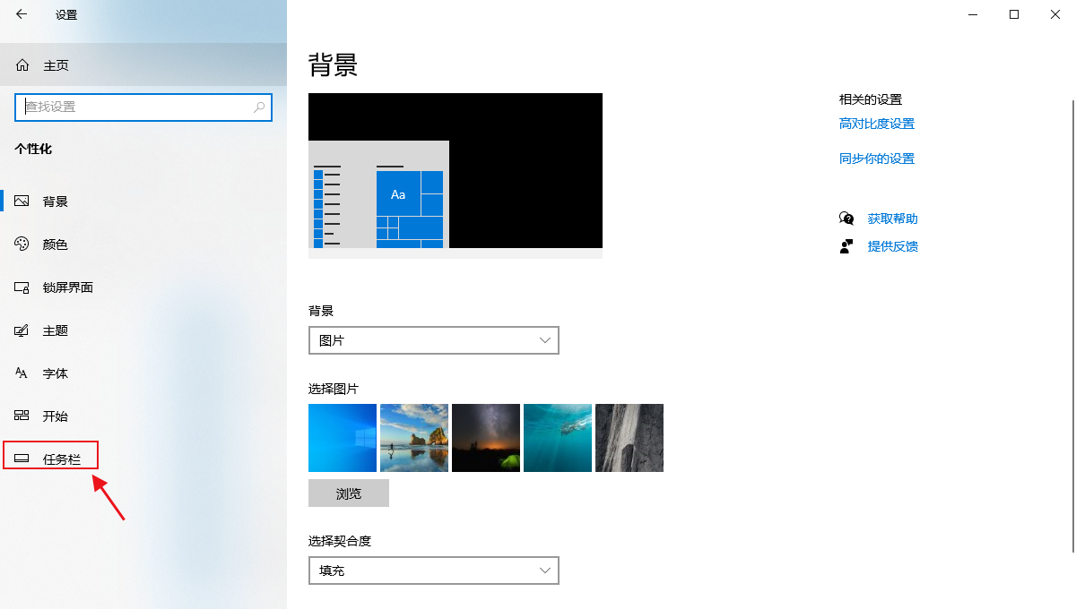1076x609 pixels.
Task: Click the back arrow in Settings
Action: pyautogui.click(x=22, y=15)
